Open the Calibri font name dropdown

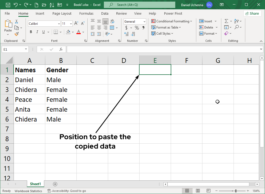pyautogui.click(x=59, y=24)
